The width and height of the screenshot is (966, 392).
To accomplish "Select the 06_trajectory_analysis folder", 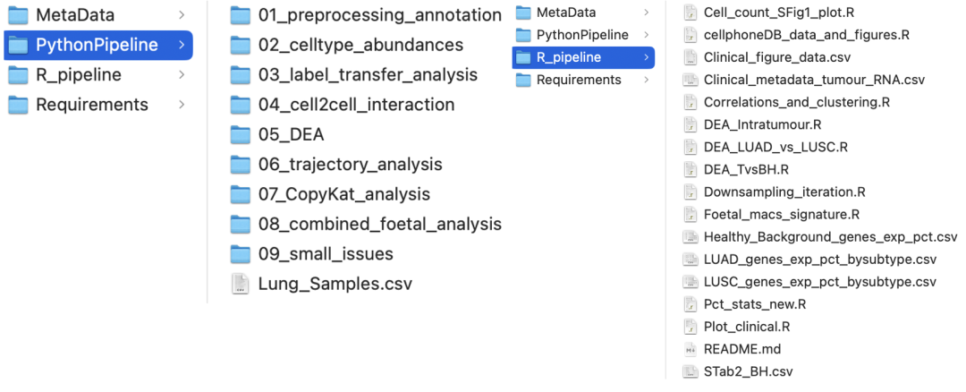I will (350, 165).
